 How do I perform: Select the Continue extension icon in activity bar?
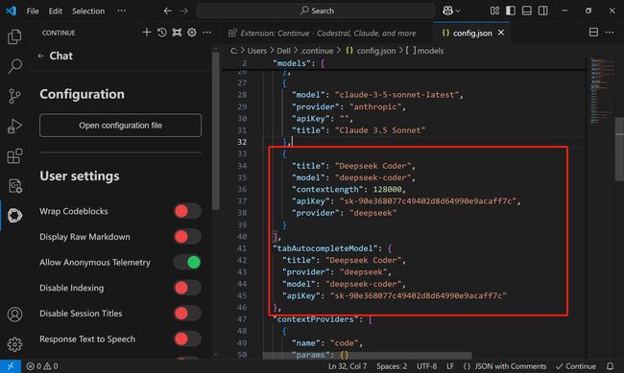pos(14,215)
